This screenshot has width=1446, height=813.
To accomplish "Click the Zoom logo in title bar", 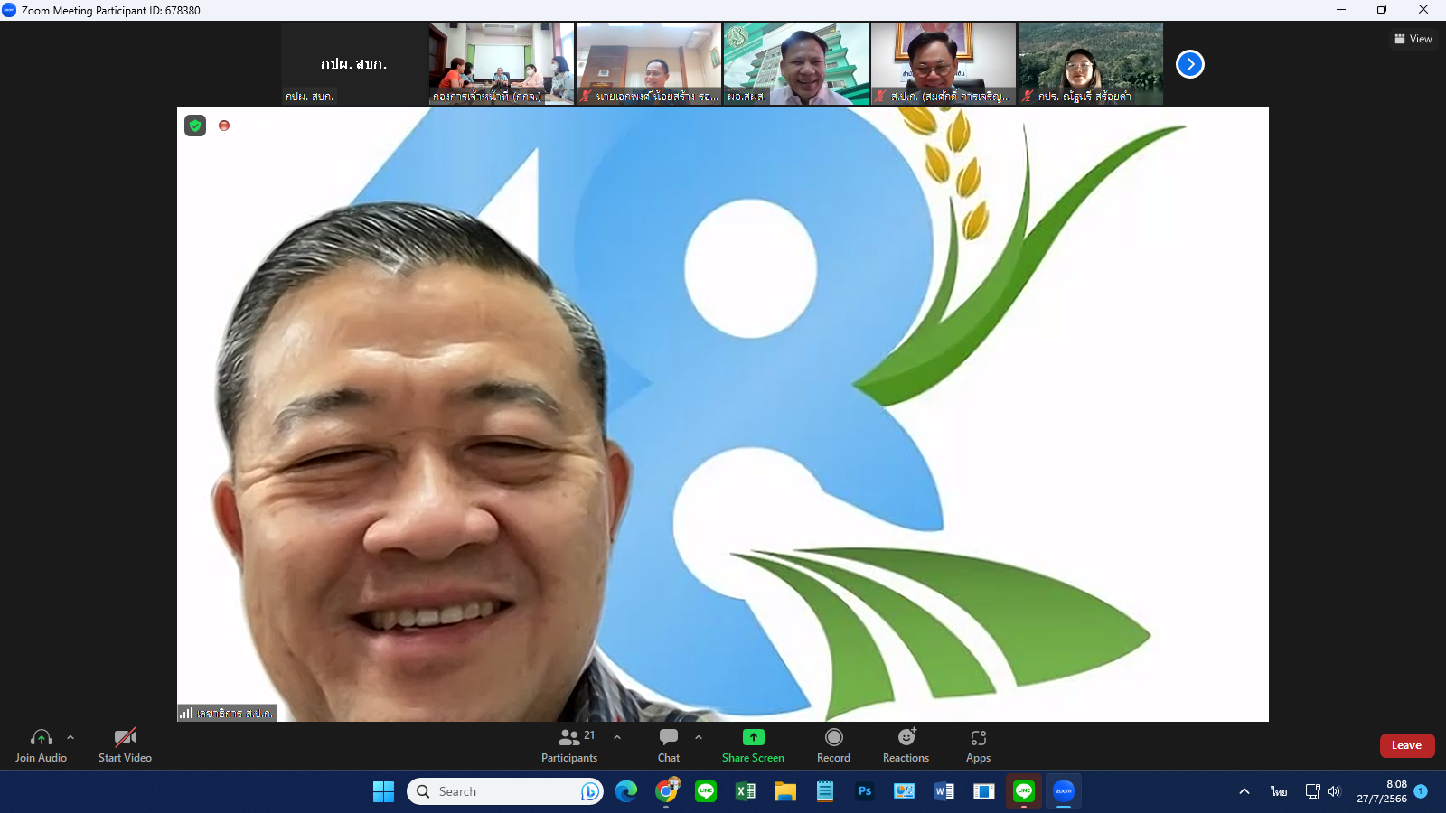I will 9,10.
